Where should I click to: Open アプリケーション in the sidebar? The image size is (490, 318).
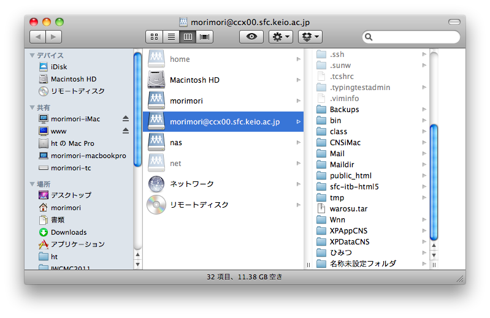(77, 244)
